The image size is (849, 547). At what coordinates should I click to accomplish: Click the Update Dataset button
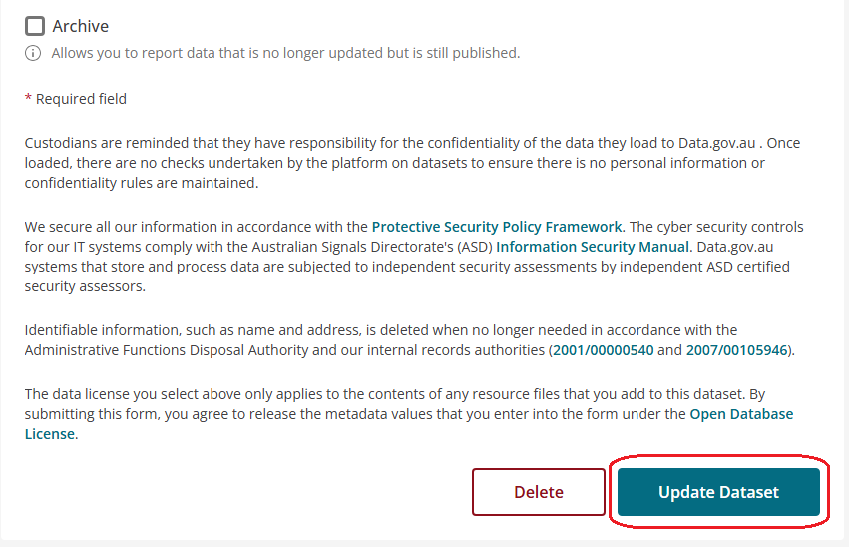click(x=718, y=492)
